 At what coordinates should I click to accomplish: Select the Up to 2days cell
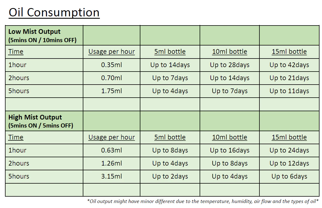(170, 176)
